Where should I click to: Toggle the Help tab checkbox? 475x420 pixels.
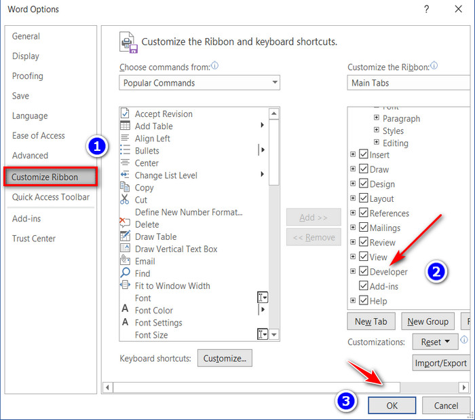pos(363,300)
